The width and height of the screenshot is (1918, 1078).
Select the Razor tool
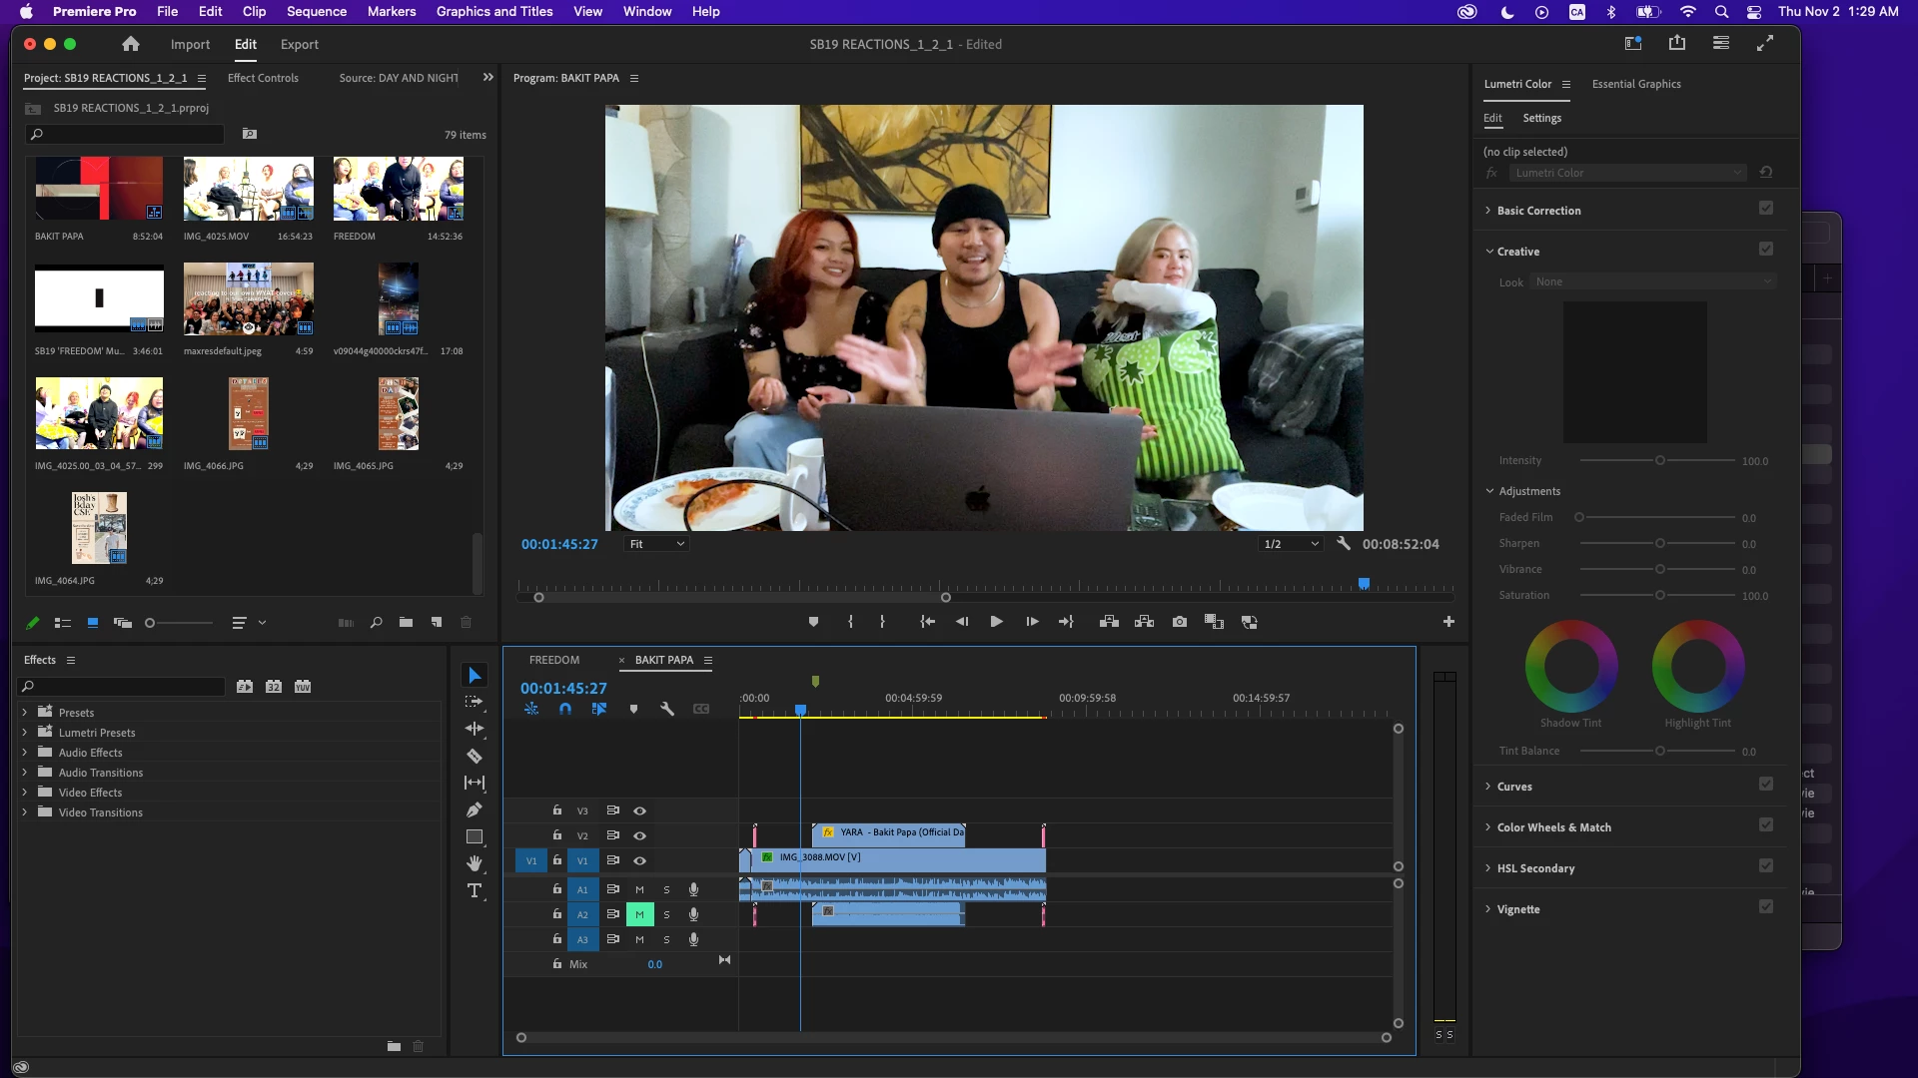click(475, 756)
